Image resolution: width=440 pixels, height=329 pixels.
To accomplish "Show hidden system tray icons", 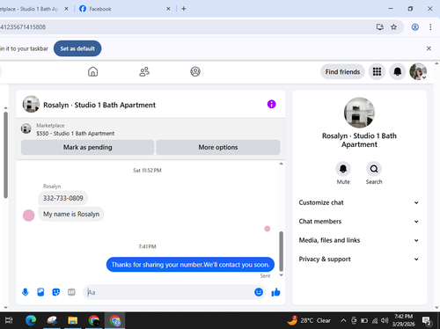I will coord(343,320).
